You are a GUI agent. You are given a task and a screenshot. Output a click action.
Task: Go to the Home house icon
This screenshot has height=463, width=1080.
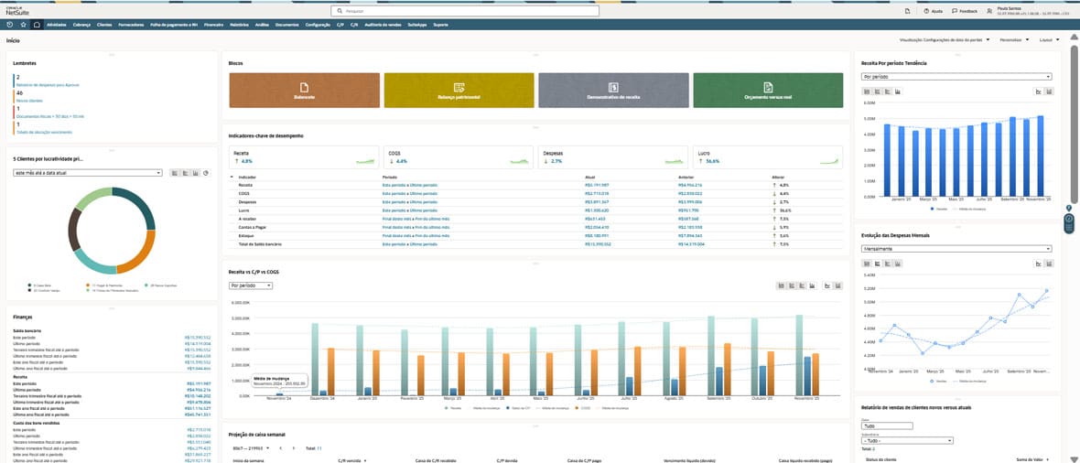pos(36,25)
